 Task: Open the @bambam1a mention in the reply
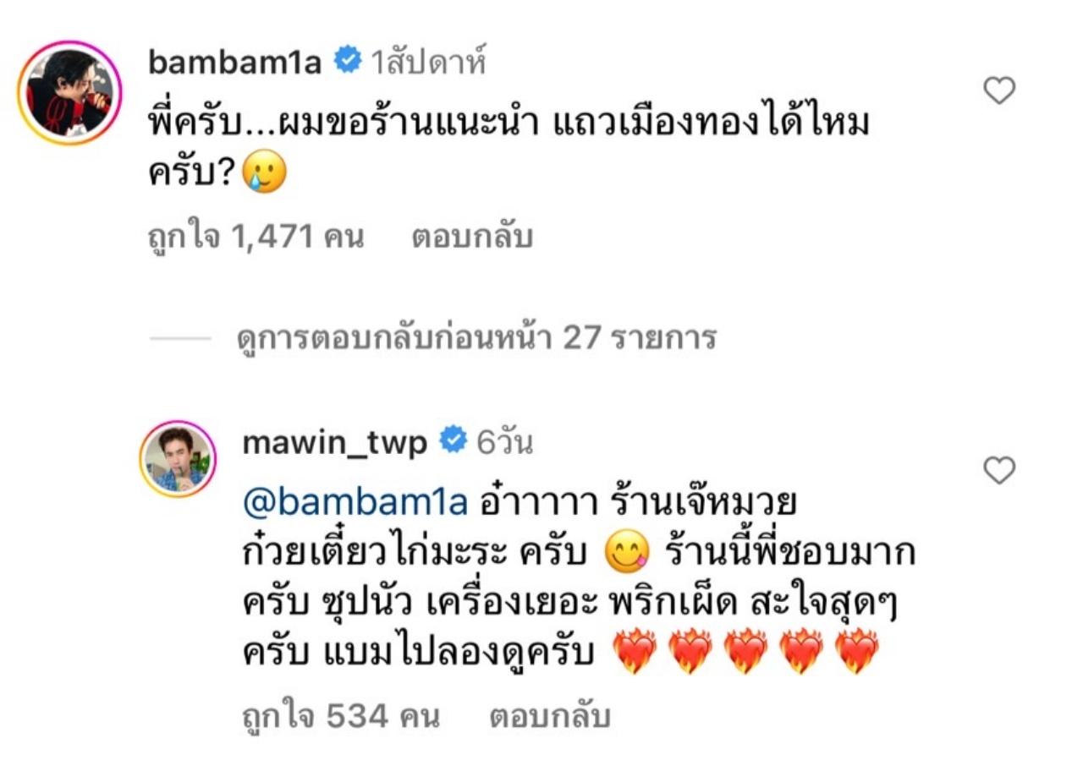pyautogui.click(x=355, y=502)
